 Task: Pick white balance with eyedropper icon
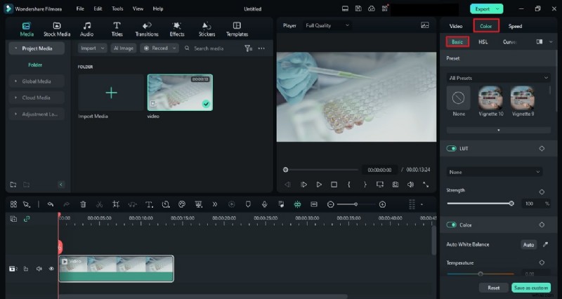[x=545, y=244]
